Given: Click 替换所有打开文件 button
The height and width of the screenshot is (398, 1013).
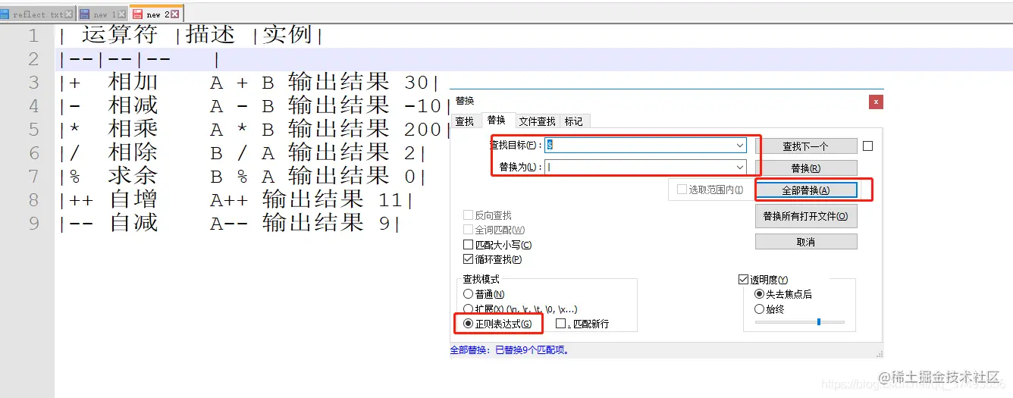Looking at the screenshot, I should 806,216.
